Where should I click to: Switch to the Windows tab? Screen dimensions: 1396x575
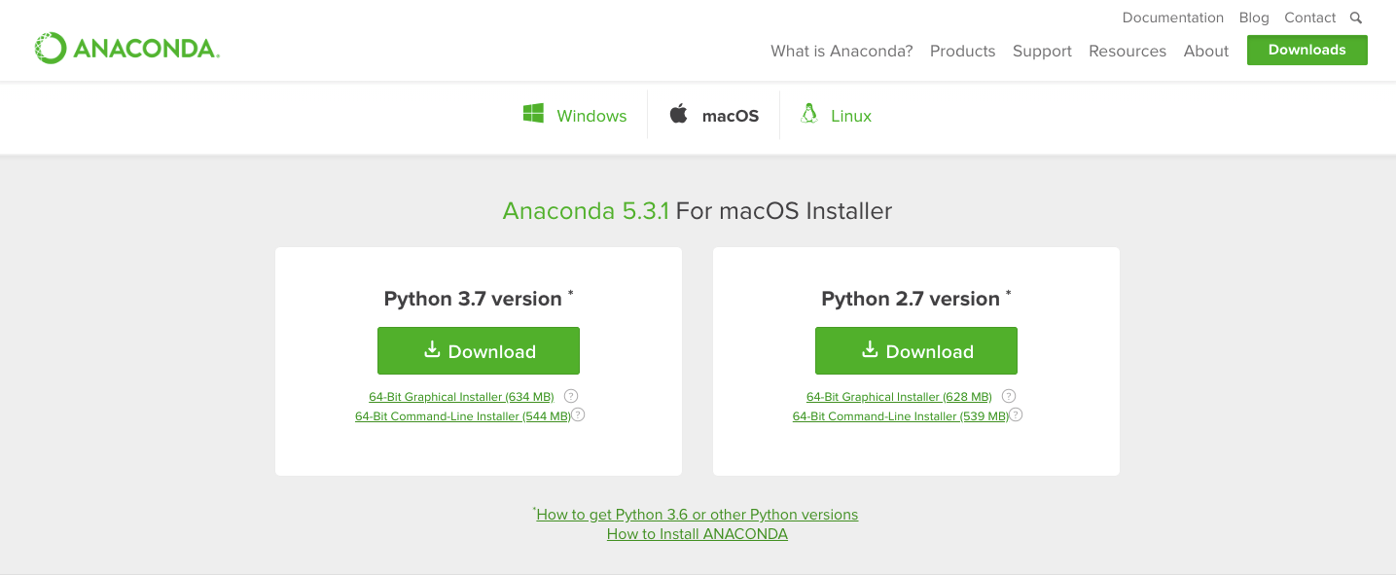591,116
